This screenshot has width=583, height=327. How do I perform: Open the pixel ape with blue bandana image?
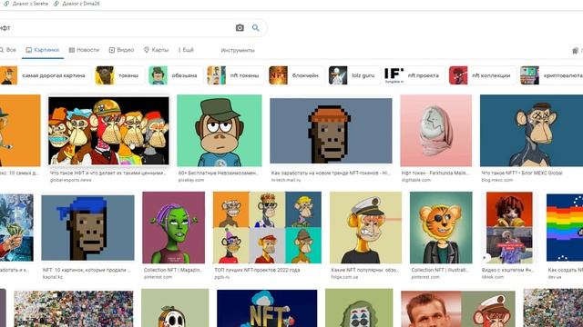(x=87, y=228)
